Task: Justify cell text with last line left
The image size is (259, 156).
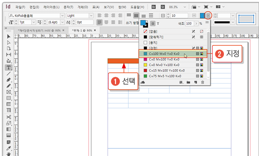Action: [x=99, y=22]
